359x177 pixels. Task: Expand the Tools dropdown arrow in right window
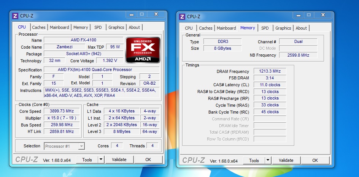point(268,160)
